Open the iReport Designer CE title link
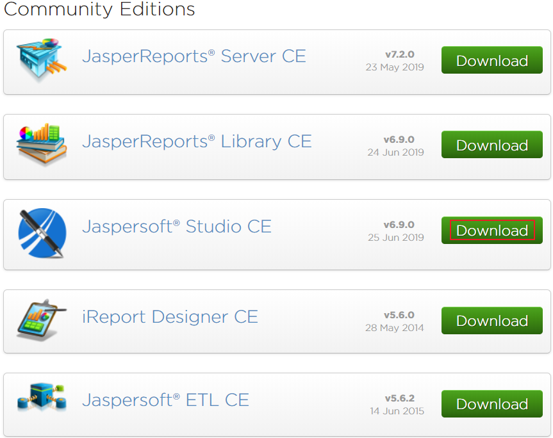 tap(170, 317)
